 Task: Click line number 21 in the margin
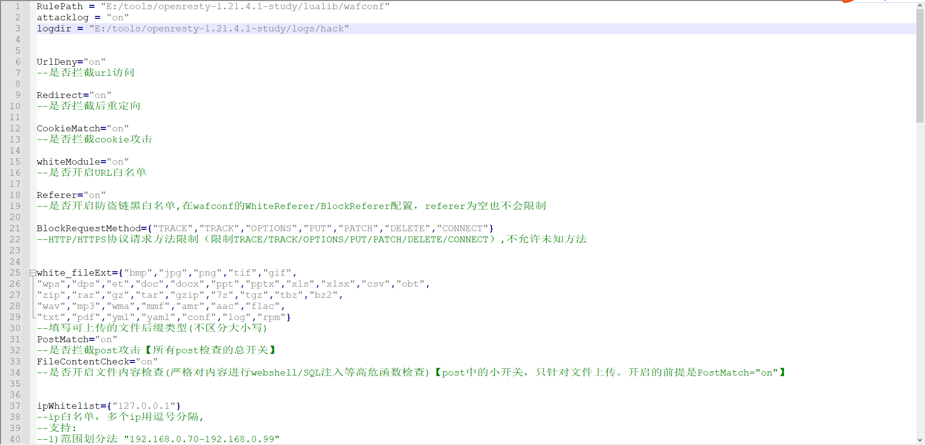click(x=15, y=228)
